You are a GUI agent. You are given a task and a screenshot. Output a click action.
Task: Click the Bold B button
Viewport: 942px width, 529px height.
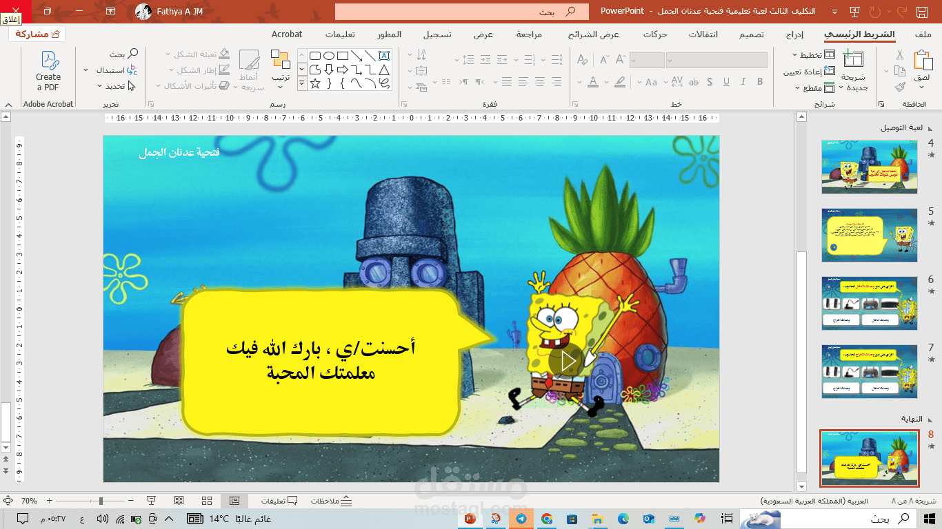pos(760,82)
